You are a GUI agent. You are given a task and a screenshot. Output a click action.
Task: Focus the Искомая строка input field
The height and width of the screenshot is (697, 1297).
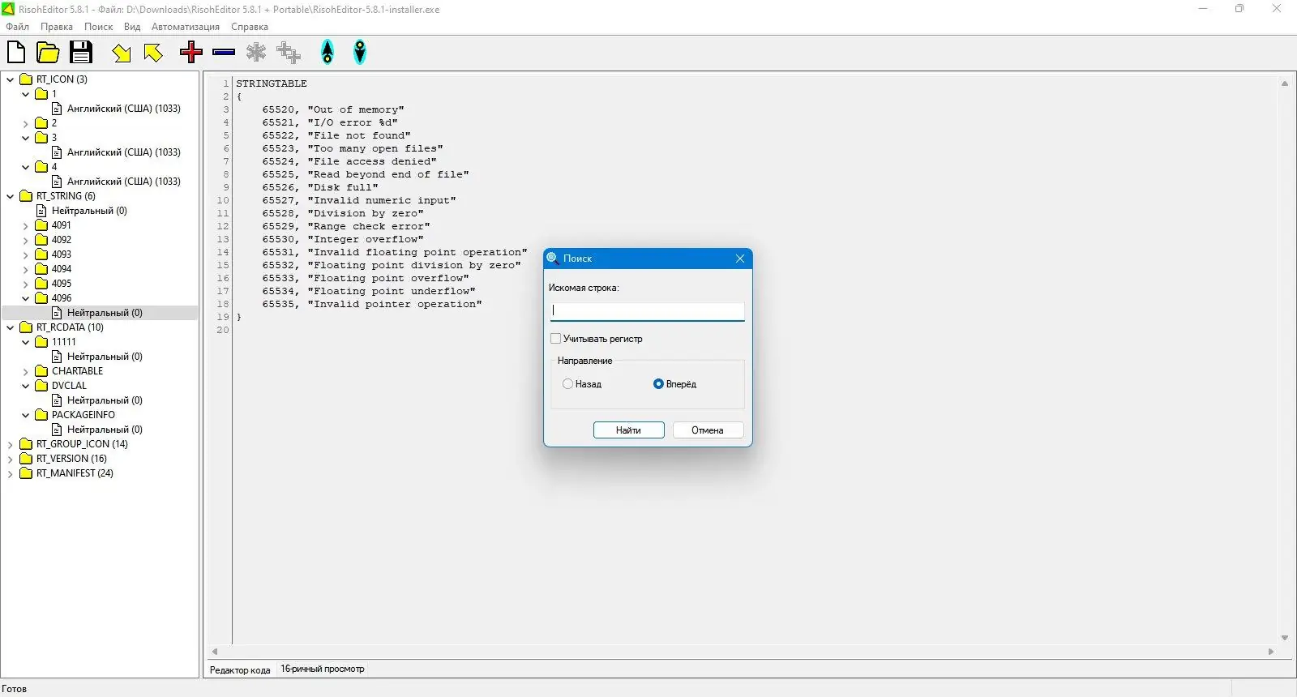[x=647, y=311]
